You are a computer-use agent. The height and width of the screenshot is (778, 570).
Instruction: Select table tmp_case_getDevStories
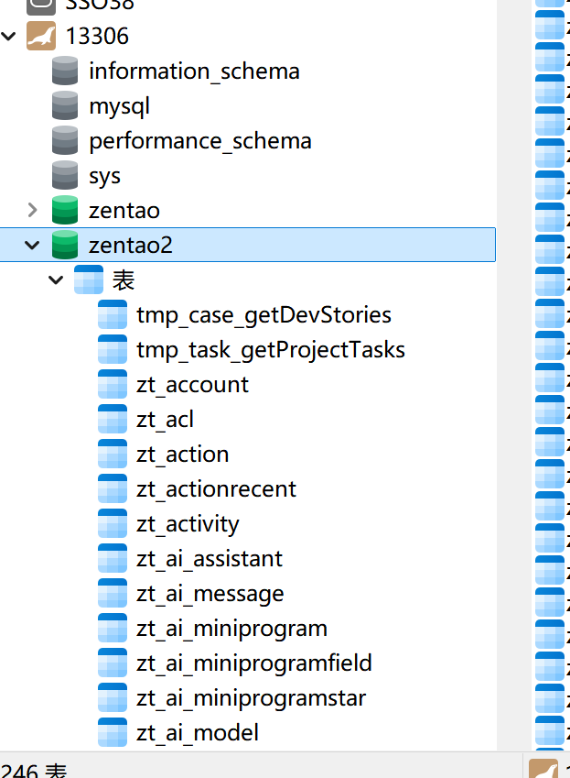(x=263, y=315)
